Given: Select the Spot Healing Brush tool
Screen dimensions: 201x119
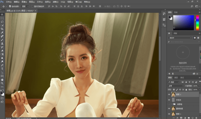Looking at the screenshot, I should point(2,36).
